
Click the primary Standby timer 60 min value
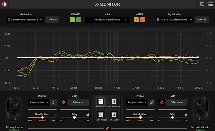[42, 120]
